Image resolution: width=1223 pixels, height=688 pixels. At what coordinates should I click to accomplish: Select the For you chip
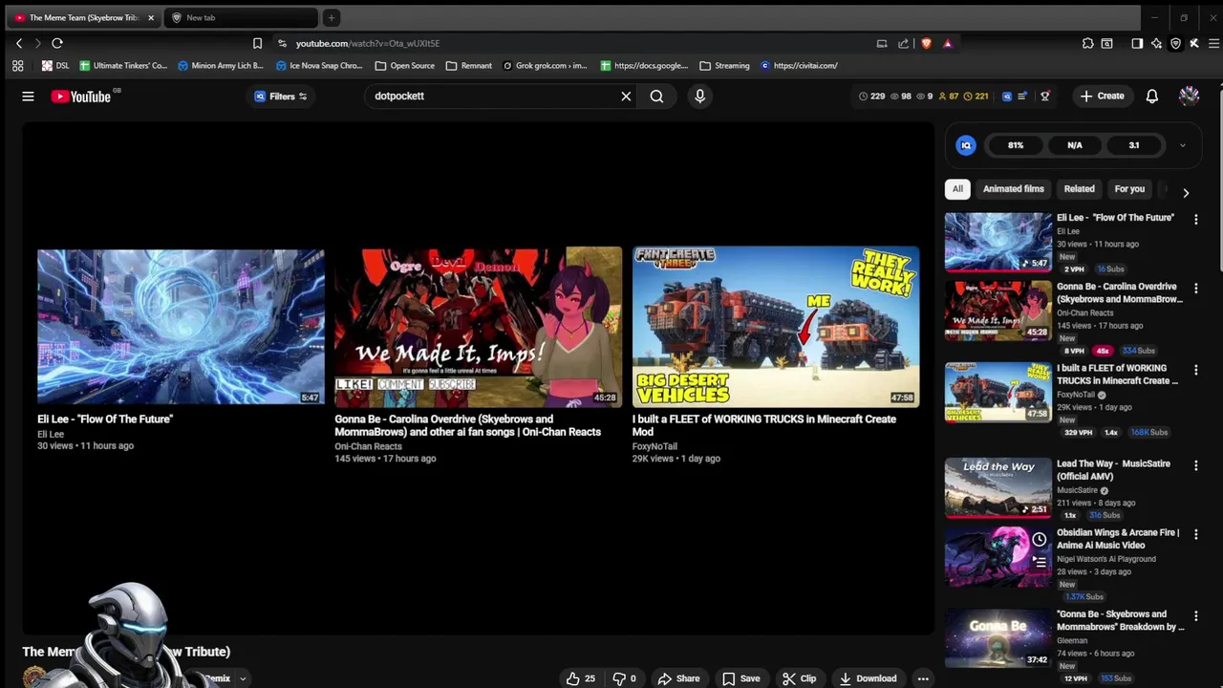point(1129,188)
